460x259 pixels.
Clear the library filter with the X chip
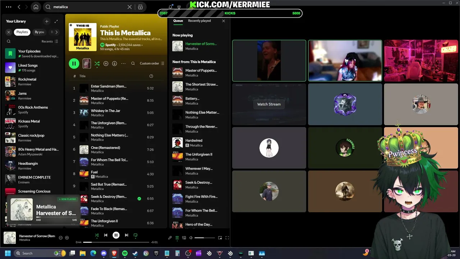tap(9, 32)
